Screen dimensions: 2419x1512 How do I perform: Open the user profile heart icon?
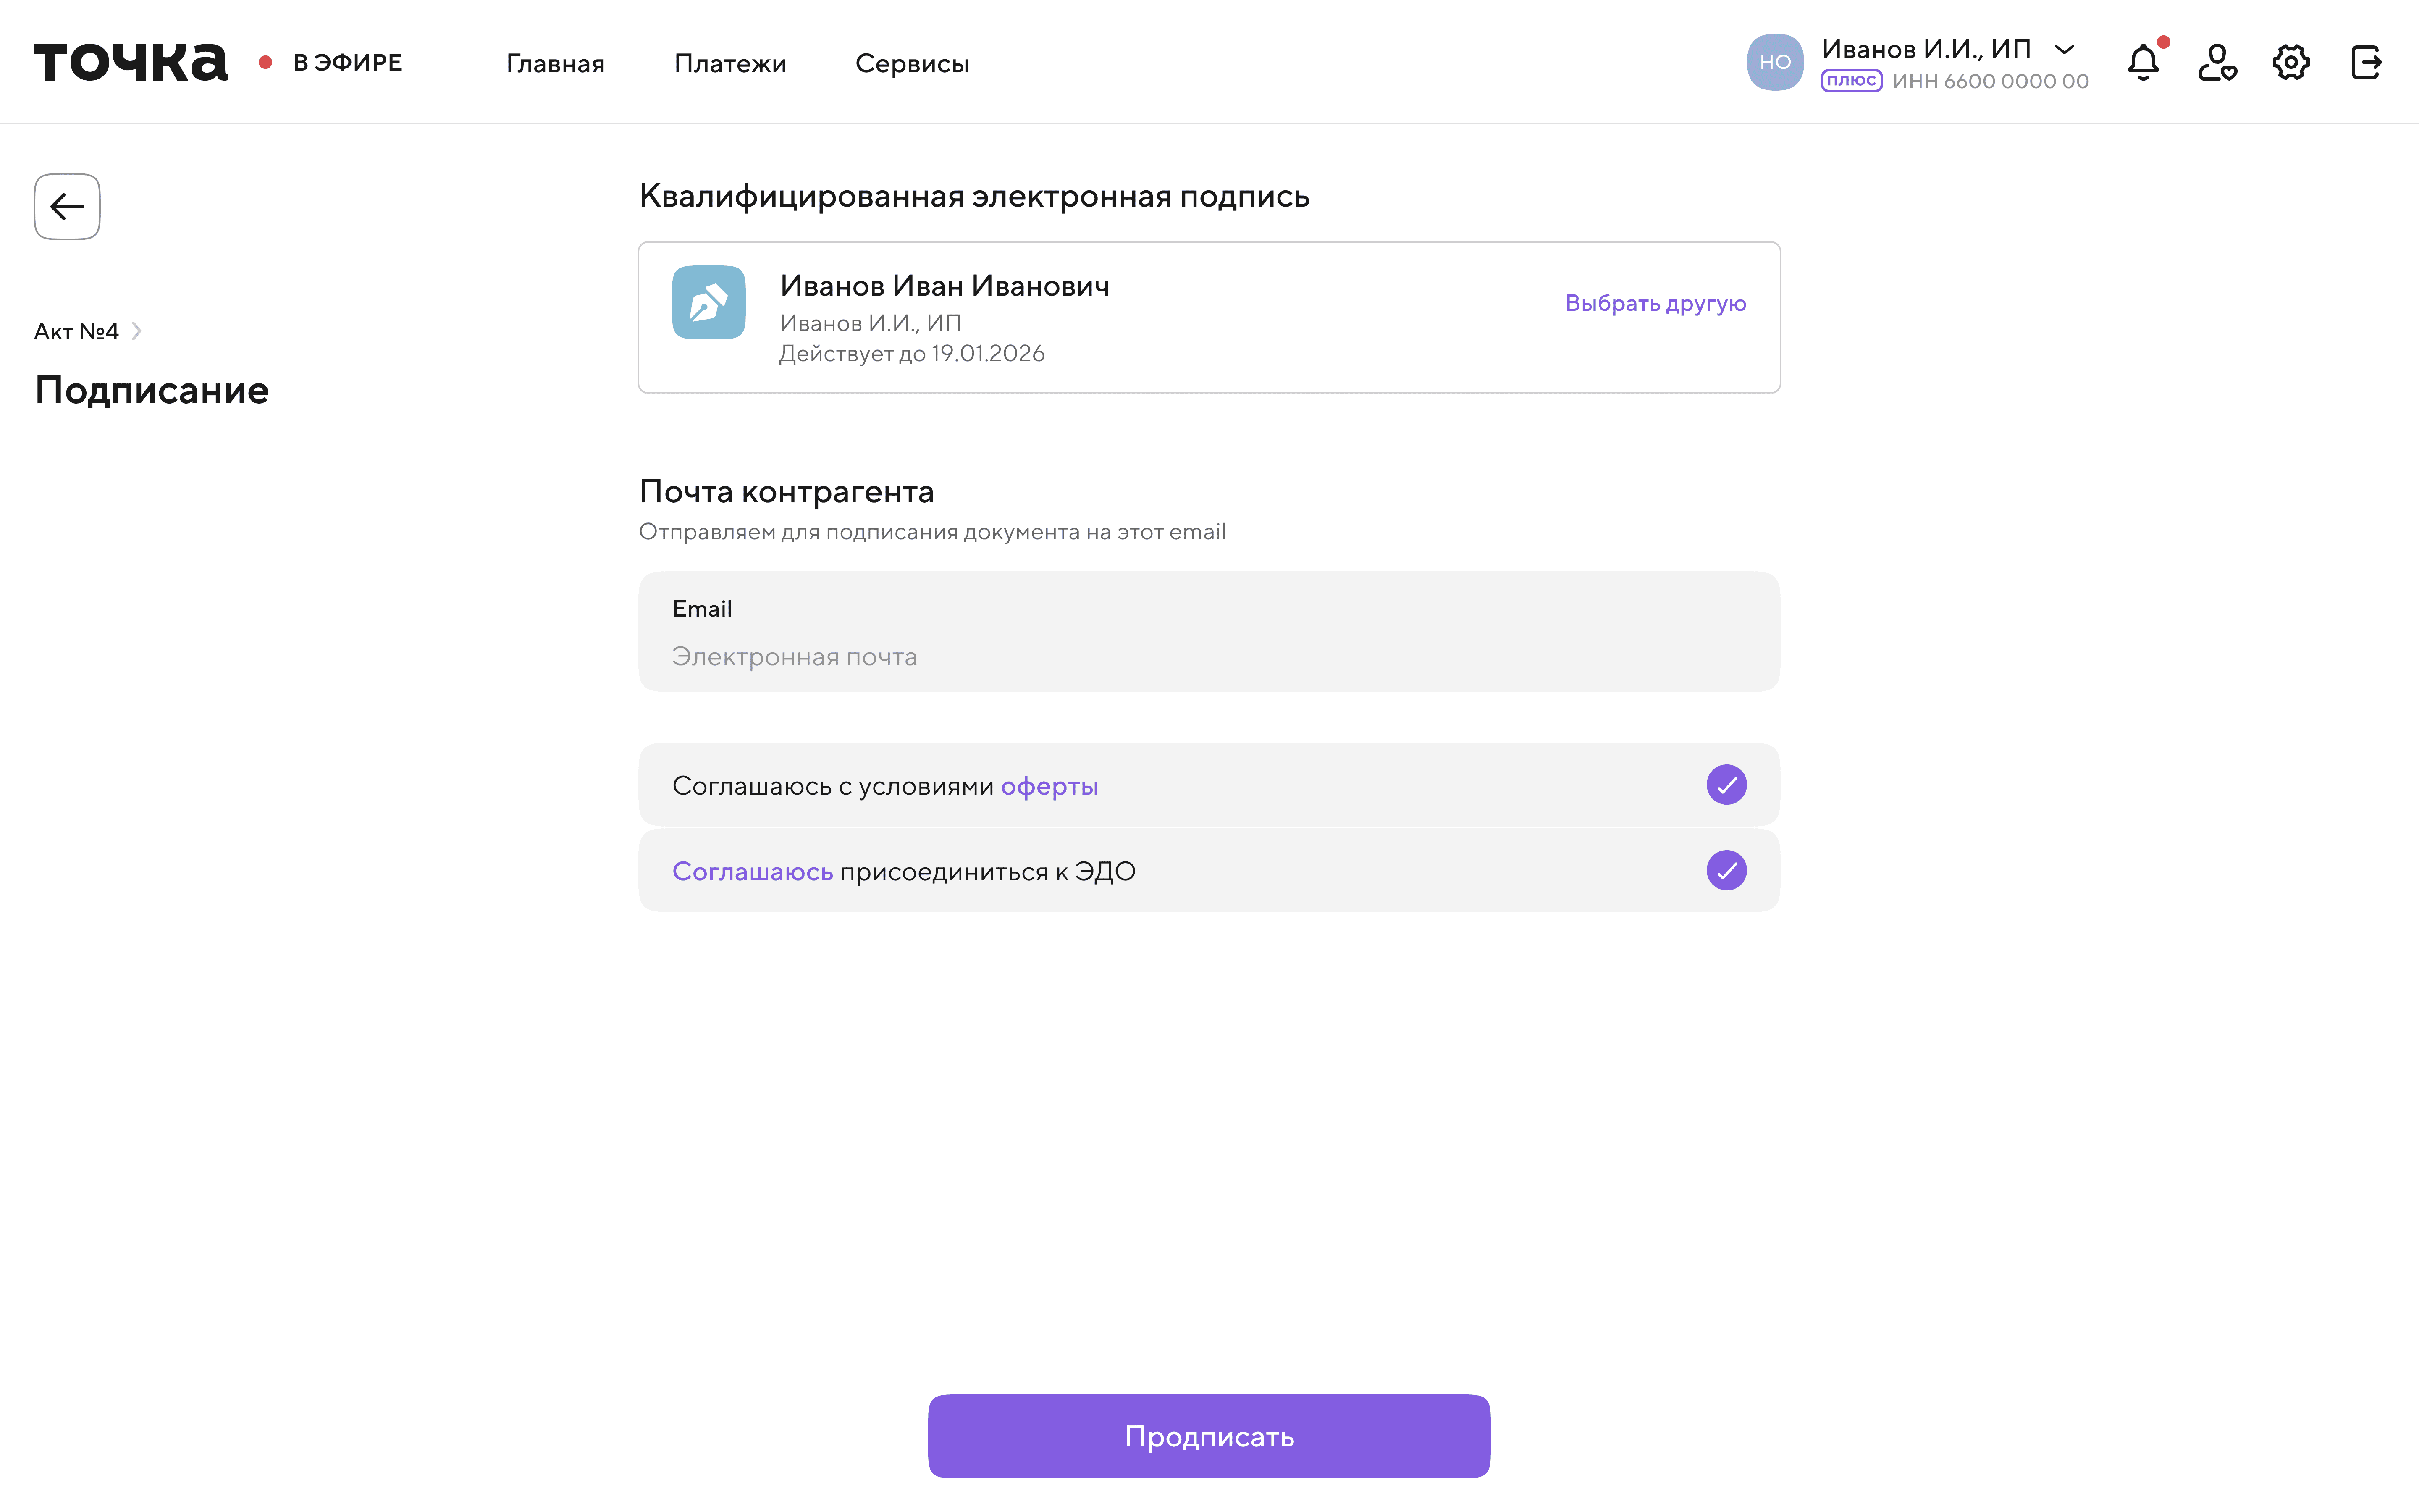point(2216,63)
